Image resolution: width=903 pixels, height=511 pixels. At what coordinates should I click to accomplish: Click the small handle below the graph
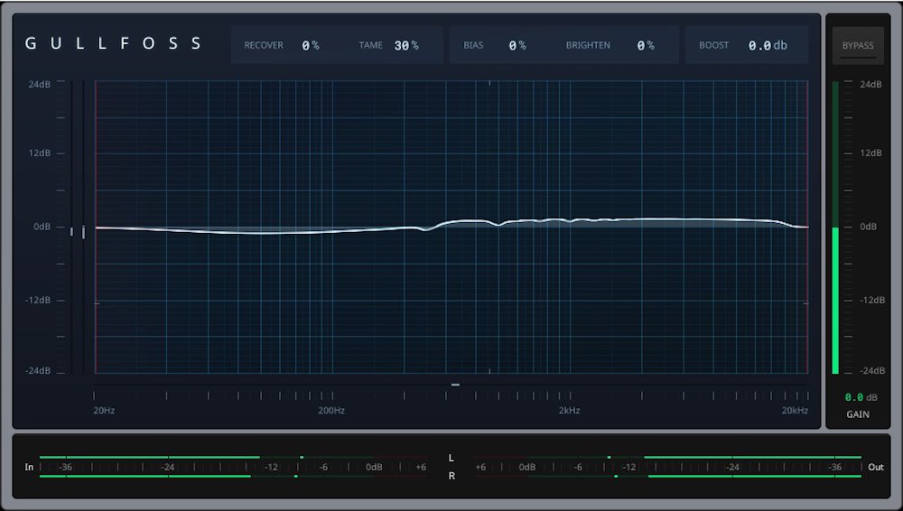click(455, 385)
